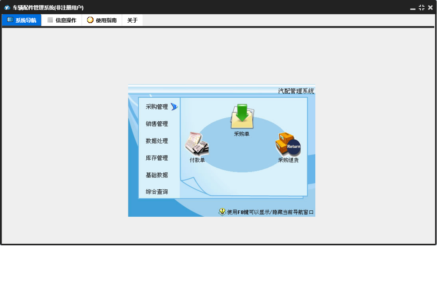
Task: Click the F8键 hint text
Action: [270, 212]
